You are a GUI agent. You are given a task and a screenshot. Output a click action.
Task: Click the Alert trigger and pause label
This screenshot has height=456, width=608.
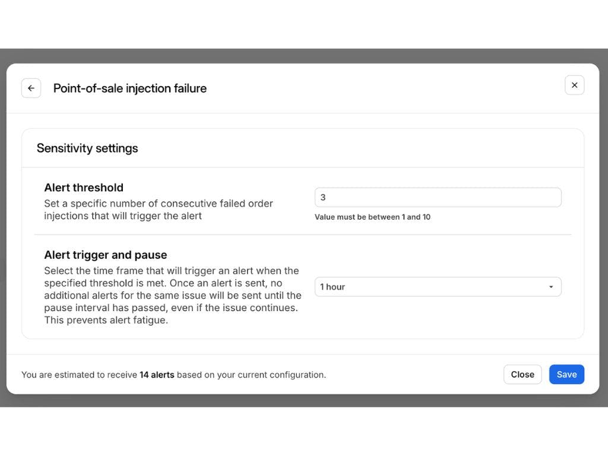tap(106, 255)
